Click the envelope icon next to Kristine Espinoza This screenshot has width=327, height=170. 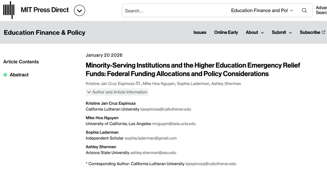click(x=138, y=83)
